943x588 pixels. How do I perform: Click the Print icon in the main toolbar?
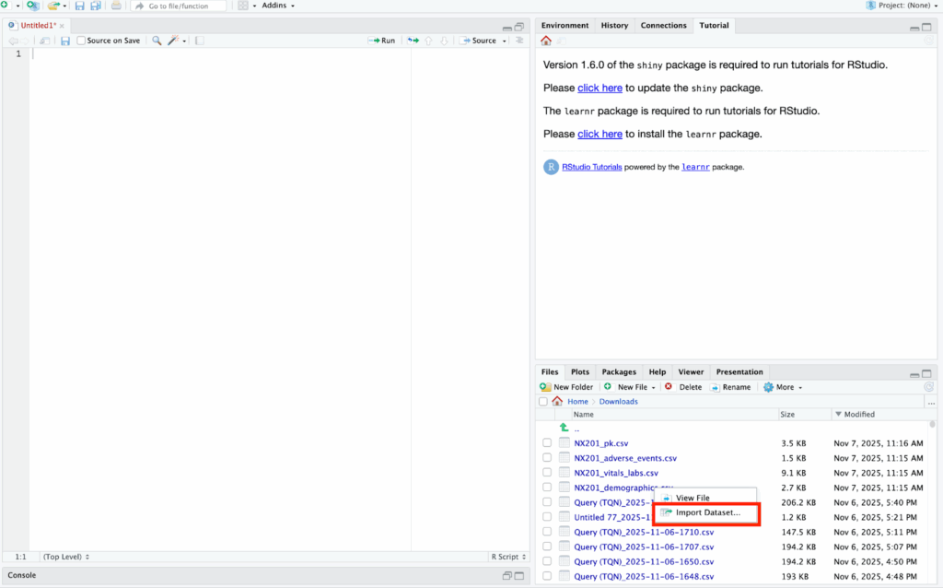[116, 5]
